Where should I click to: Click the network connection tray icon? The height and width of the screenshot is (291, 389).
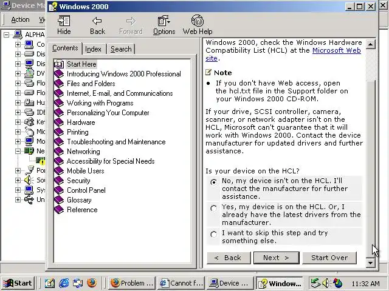tap(316, 283)
